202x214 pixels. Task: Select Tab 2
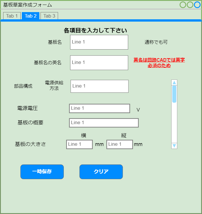coord(31,16)
